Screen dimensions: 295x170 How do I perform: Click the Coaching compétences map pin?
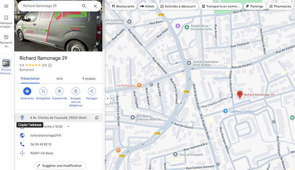click(x=129, y=22)
